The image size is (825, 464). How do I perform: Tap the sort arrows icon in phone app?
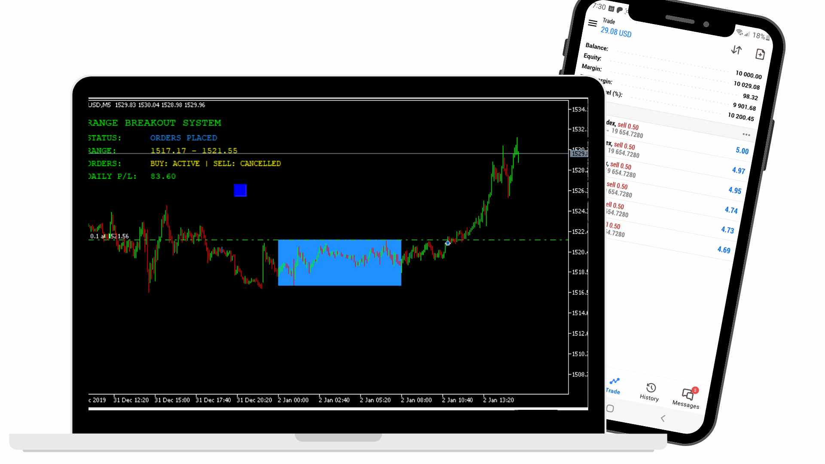tap(736, 50)
